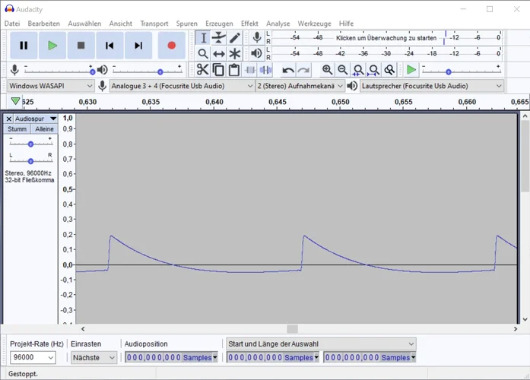Start playback with the green Play button

[52, 46]
